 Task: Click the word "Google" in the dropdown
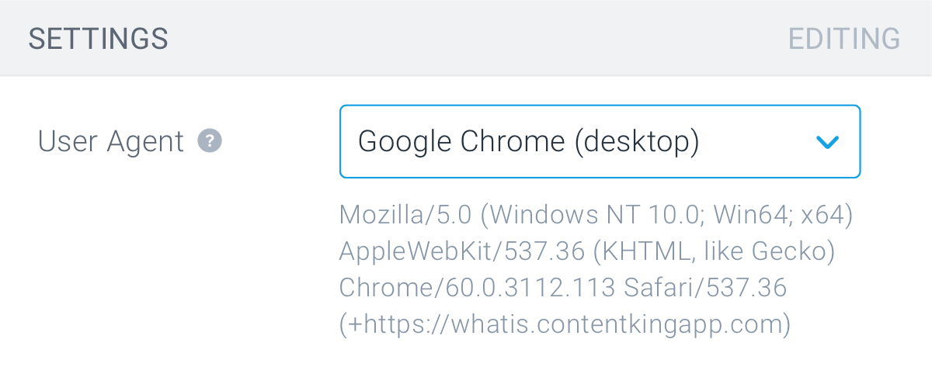coord(405,143)
